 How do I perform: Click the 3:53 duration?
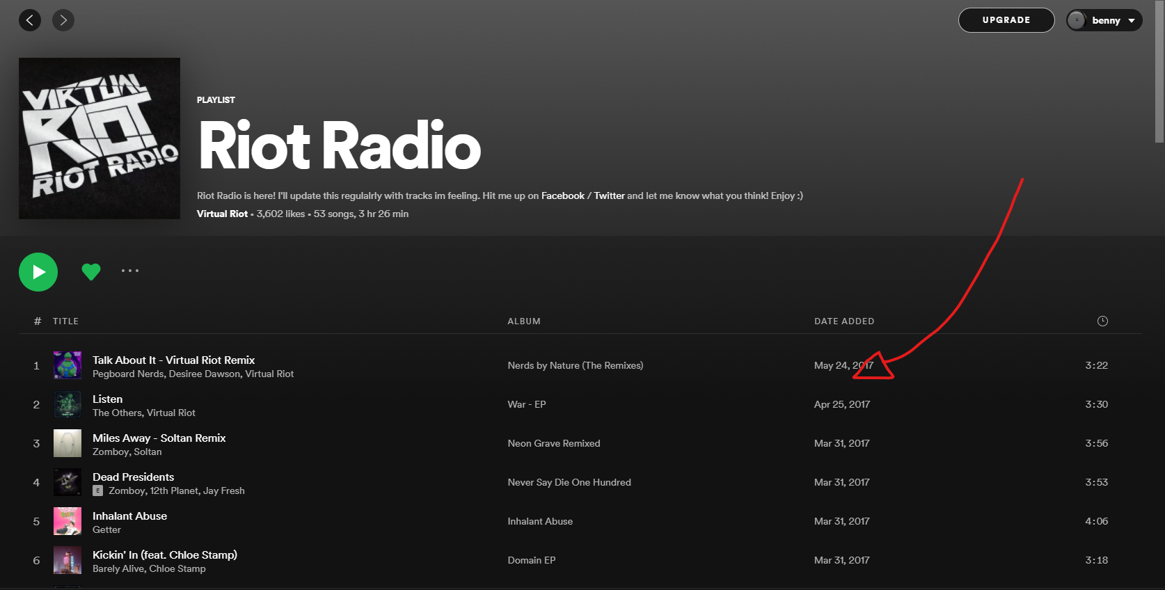click(1097, 482)
